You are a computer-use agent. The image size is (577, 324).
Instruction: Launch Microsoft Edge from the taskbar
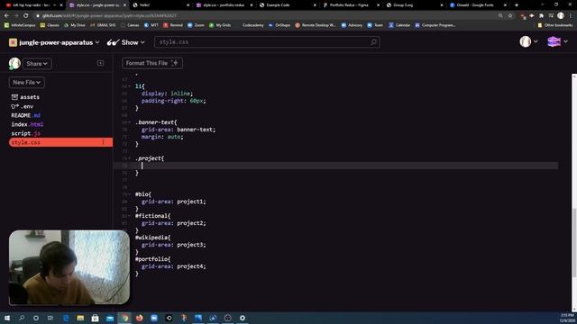click(66, 318)
